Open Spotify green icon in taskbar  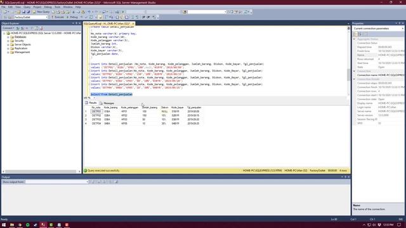(27, 225)
